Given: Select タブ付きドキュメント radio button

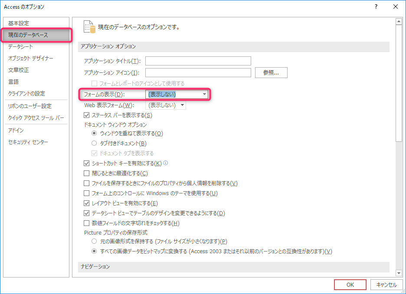Looking at the screenshot, I should [x=94, y=143].
